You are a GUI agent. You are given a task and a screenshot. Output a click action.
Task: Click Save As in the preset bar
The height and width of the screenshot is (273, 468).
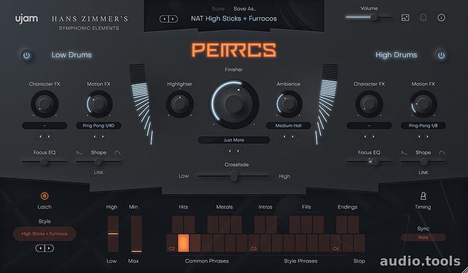pyautogui.click(x=245, y=9)
